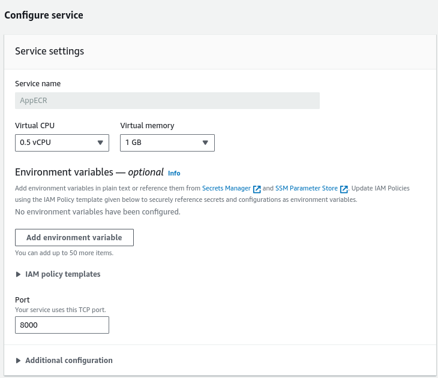Expand the IAM policy templates section text
The height and width of the screenshot is (378, 438).
[62, 274]
